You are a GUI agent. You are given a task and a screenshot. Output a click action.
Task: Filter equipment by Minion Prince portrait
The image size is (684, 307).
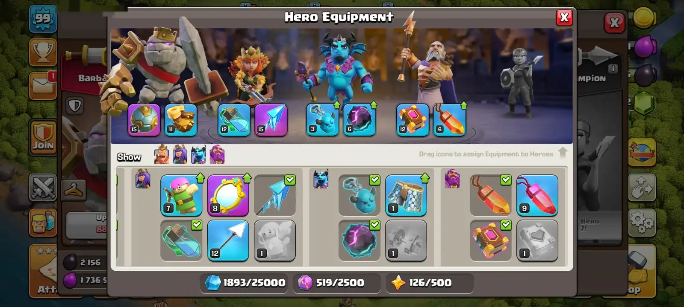tap(199, 154)
